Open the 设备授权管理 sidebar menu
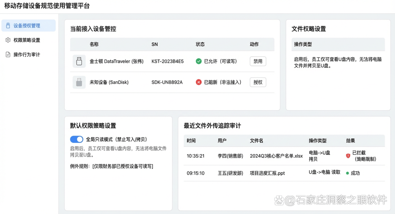 point(27,26)
